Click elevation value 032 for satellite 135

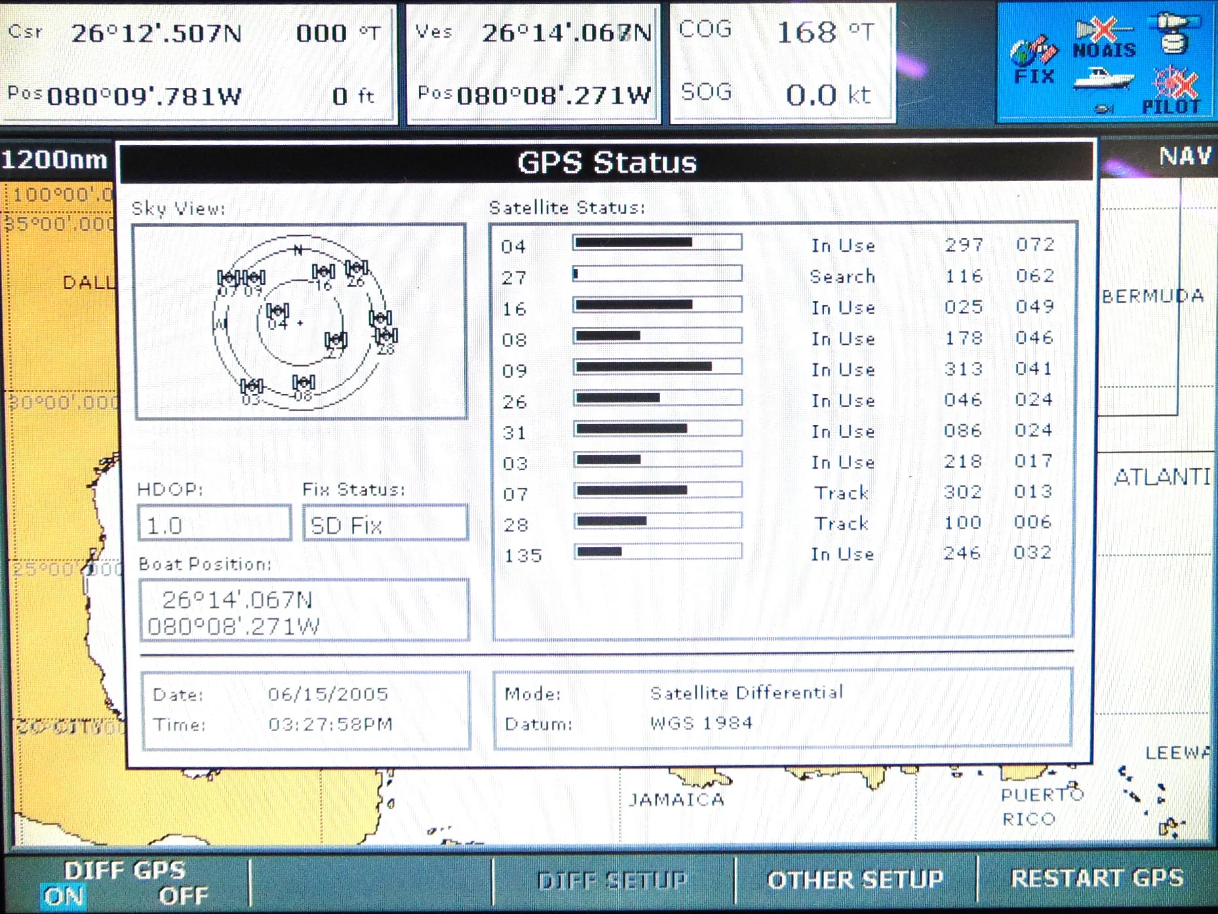pyautogui.click(x=1032, y=553)
